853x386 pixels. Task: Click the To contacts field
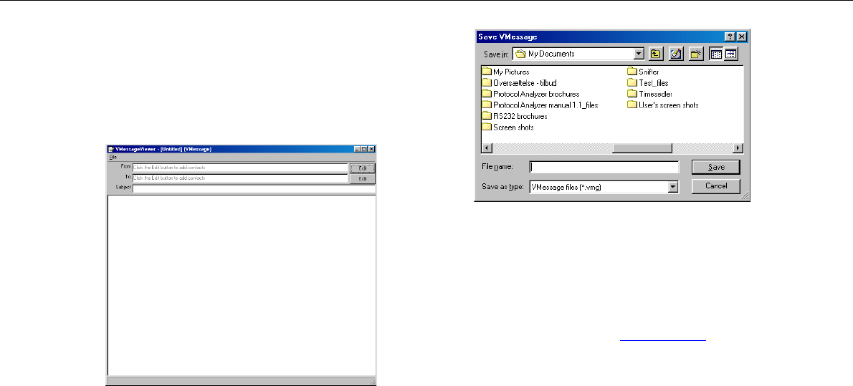[x=240, y=178]
